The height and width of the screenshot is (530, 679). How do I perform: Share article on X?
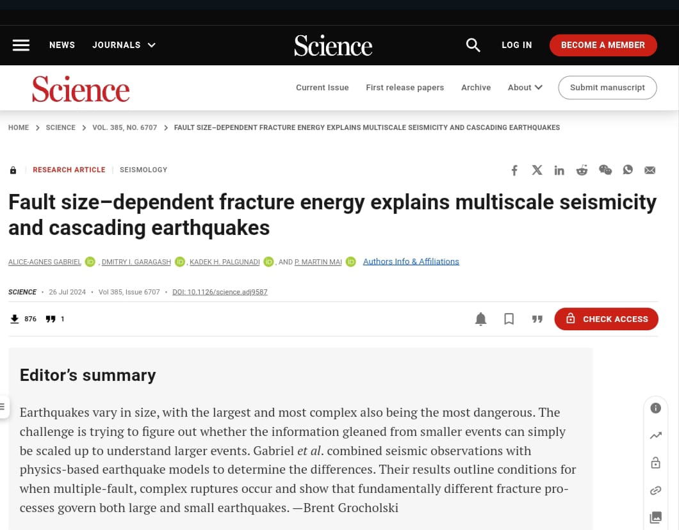(x=537, y=170)
